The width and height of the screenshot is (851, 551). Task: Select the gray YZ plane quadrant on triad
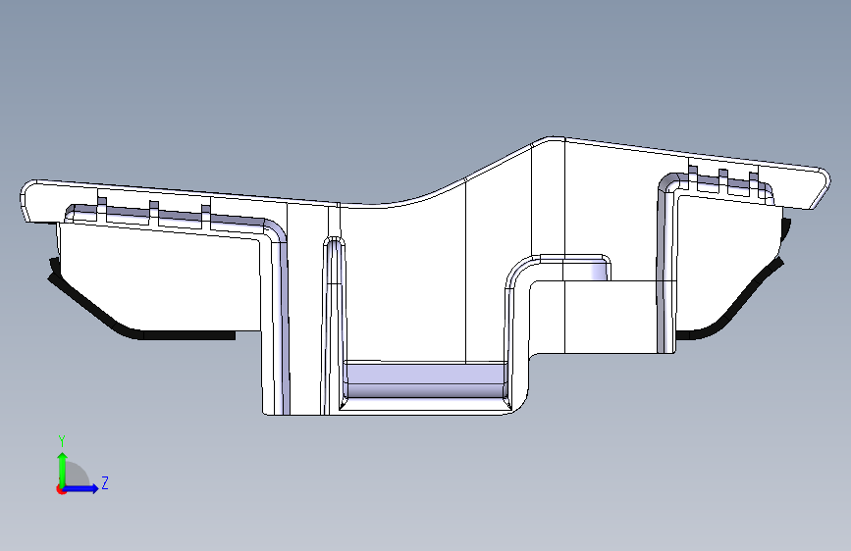[x=77, y=476]
